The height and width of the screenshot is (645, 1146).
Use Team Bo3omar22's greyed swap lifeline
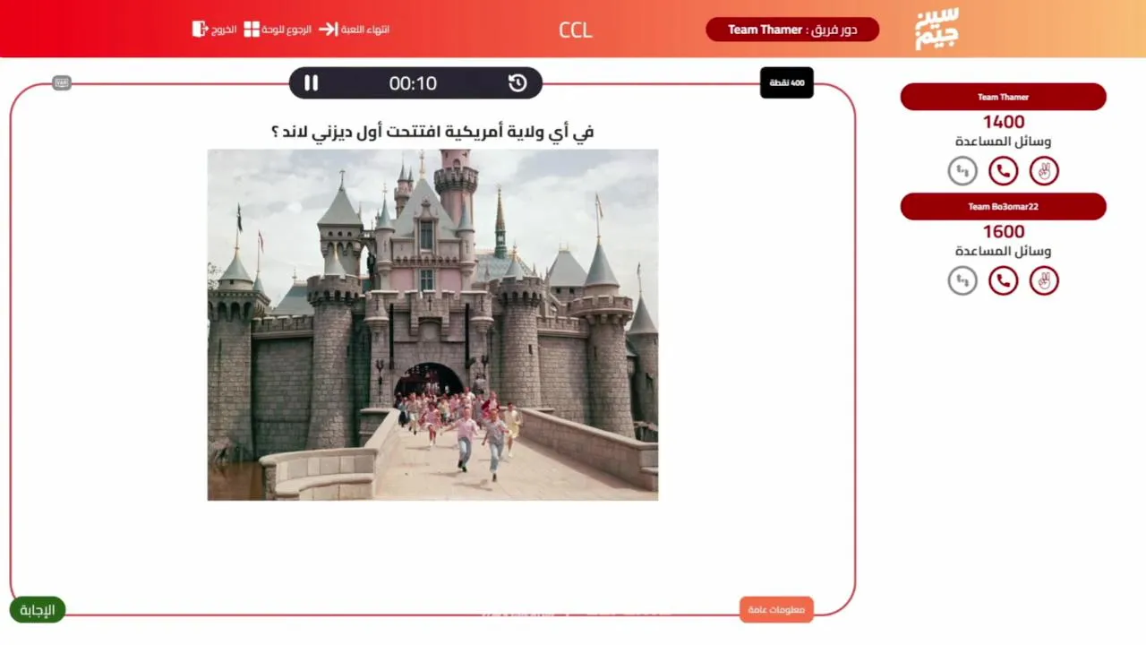click(x=962, y=280)
